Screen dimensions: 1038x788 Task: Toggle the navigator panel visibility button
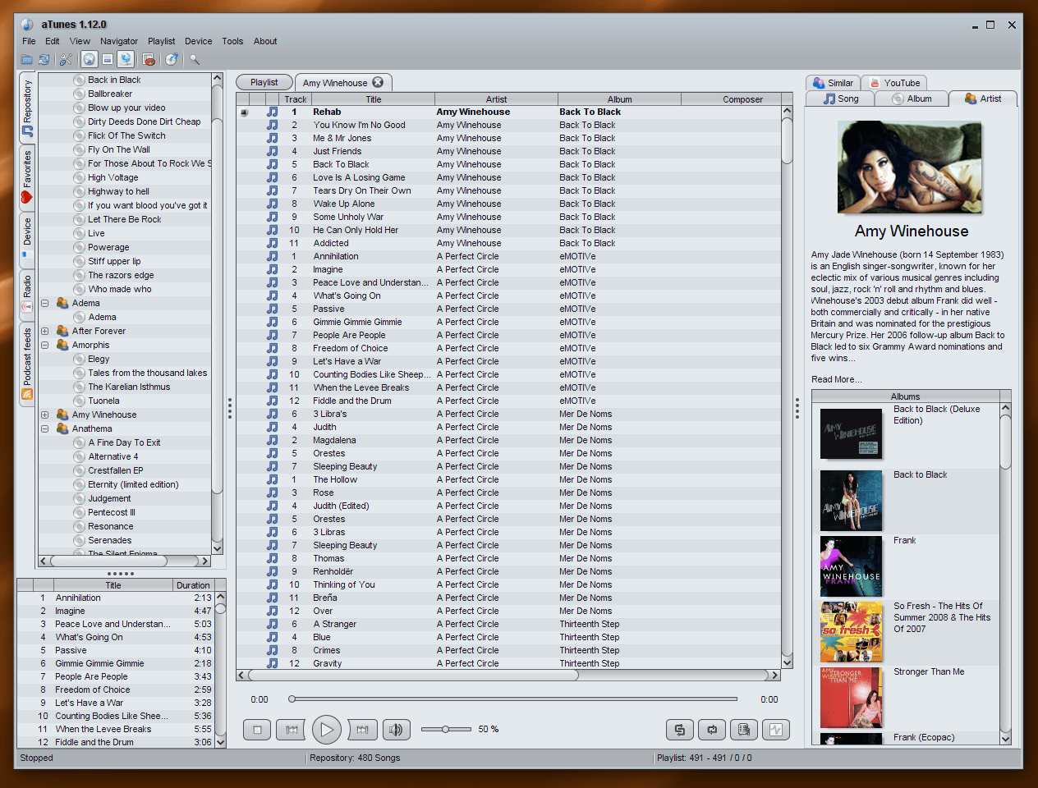point(90,59)
